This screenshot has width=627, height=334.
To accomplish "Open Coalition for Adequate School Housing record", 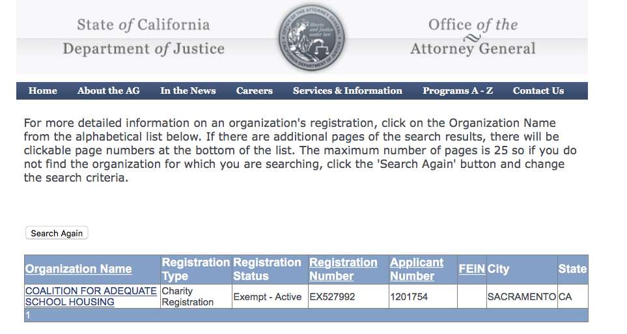I will (91, 296).
